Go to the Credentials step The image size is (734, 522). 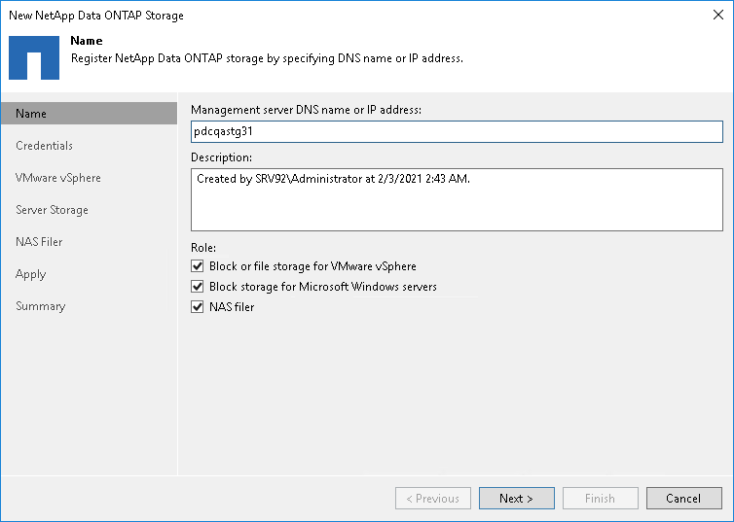tap(44, 146)
